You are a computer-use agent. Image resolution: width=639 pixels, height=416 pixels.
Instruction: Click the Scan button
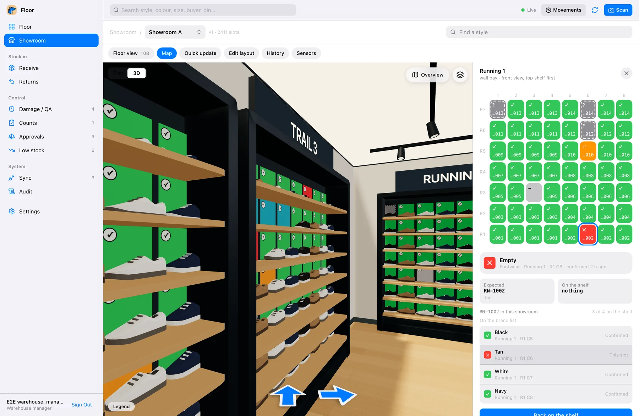click(618, 10)
